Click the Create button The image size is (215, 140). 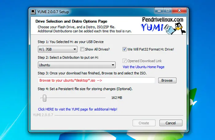tap(144, 123)
